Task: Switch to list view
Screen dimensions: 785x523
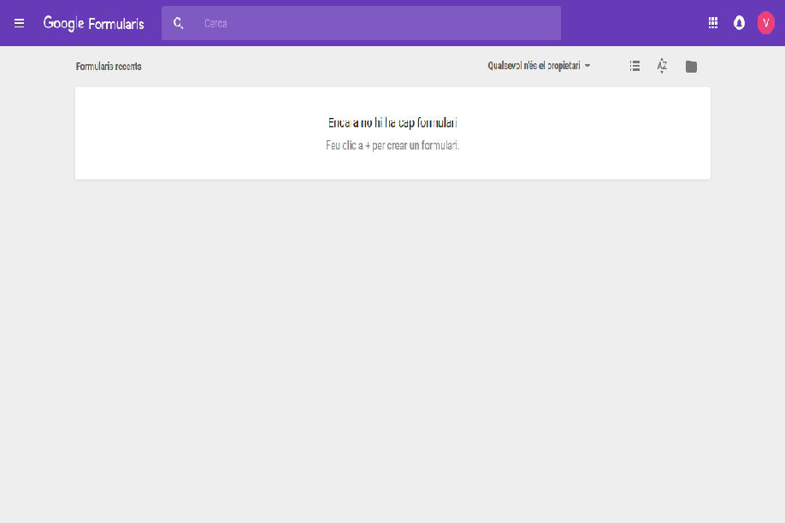Action: point(634,66)
